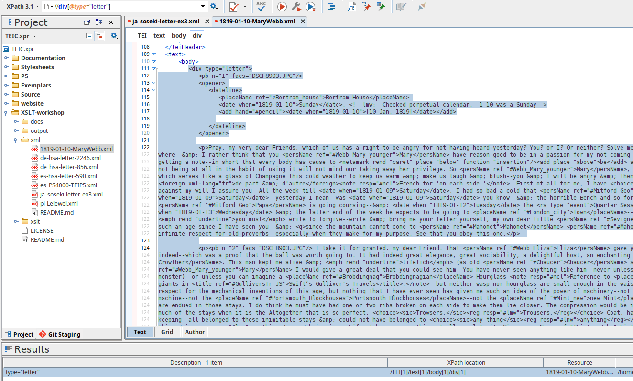Toggle the Project panel pin/dock icon
Image resolution: width=633 pixels, height=381 pixels.
98,22
